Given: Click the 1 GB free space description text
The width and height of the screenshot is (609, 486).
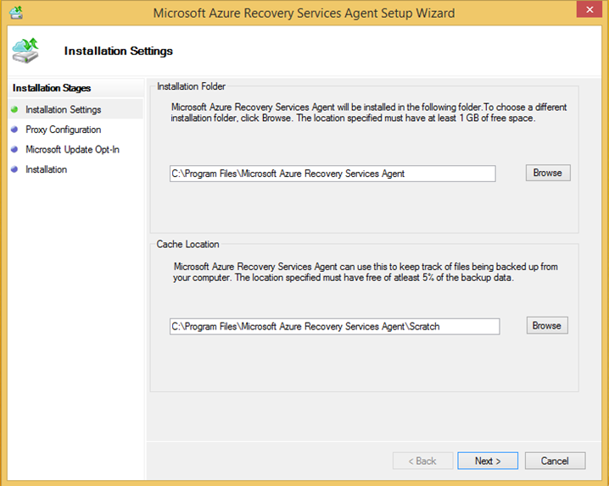Looking at the screenshot, I should tap(369, 113).
